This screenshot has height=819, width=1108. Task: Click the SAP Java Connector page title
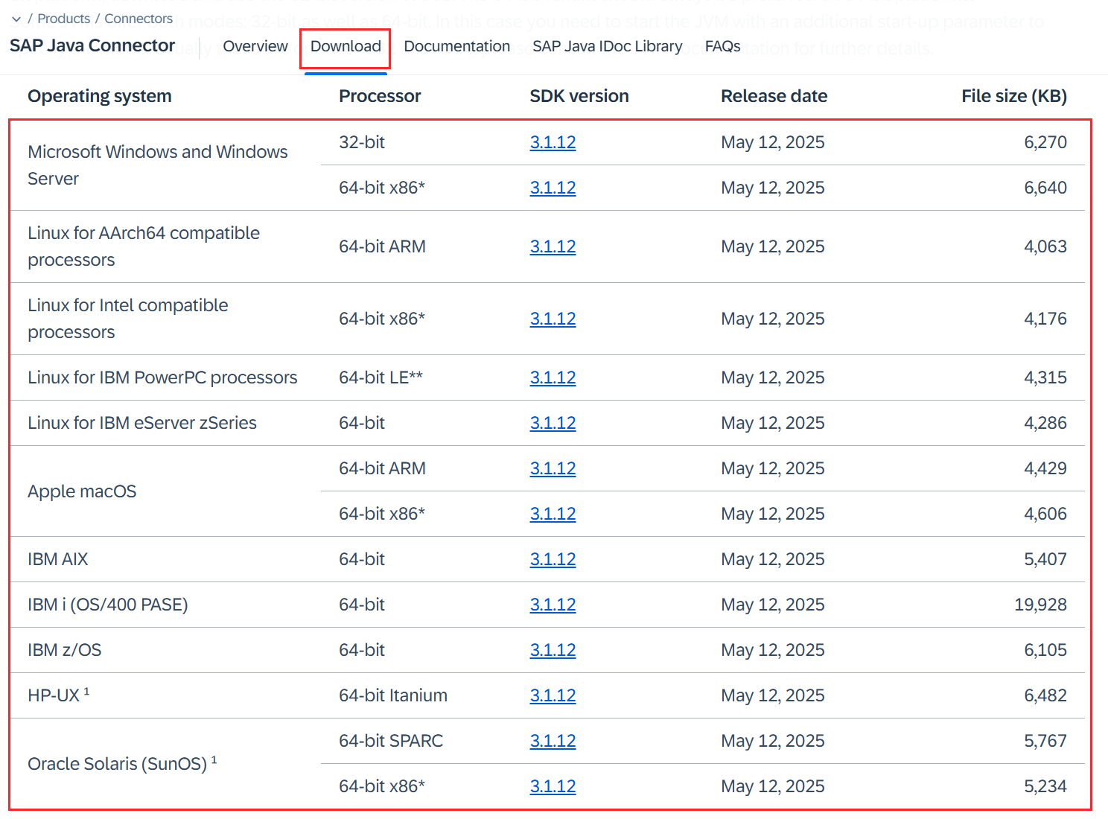(92, 46)
